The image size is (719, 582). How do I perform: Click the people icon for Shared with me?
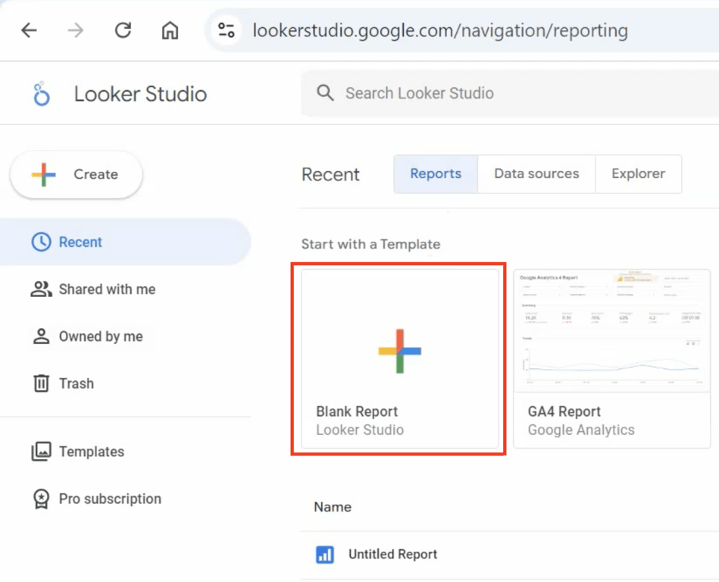41,289
